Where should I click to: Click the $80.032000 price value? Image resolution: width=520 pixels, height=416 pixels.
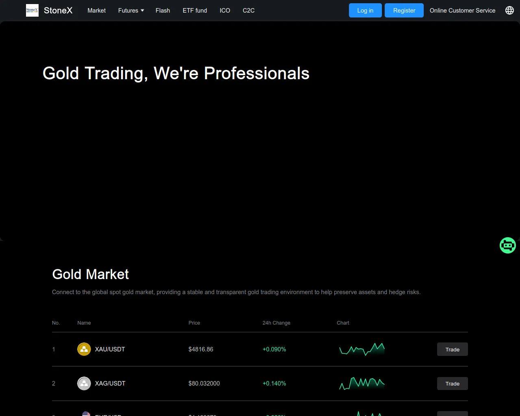[204, 383]
